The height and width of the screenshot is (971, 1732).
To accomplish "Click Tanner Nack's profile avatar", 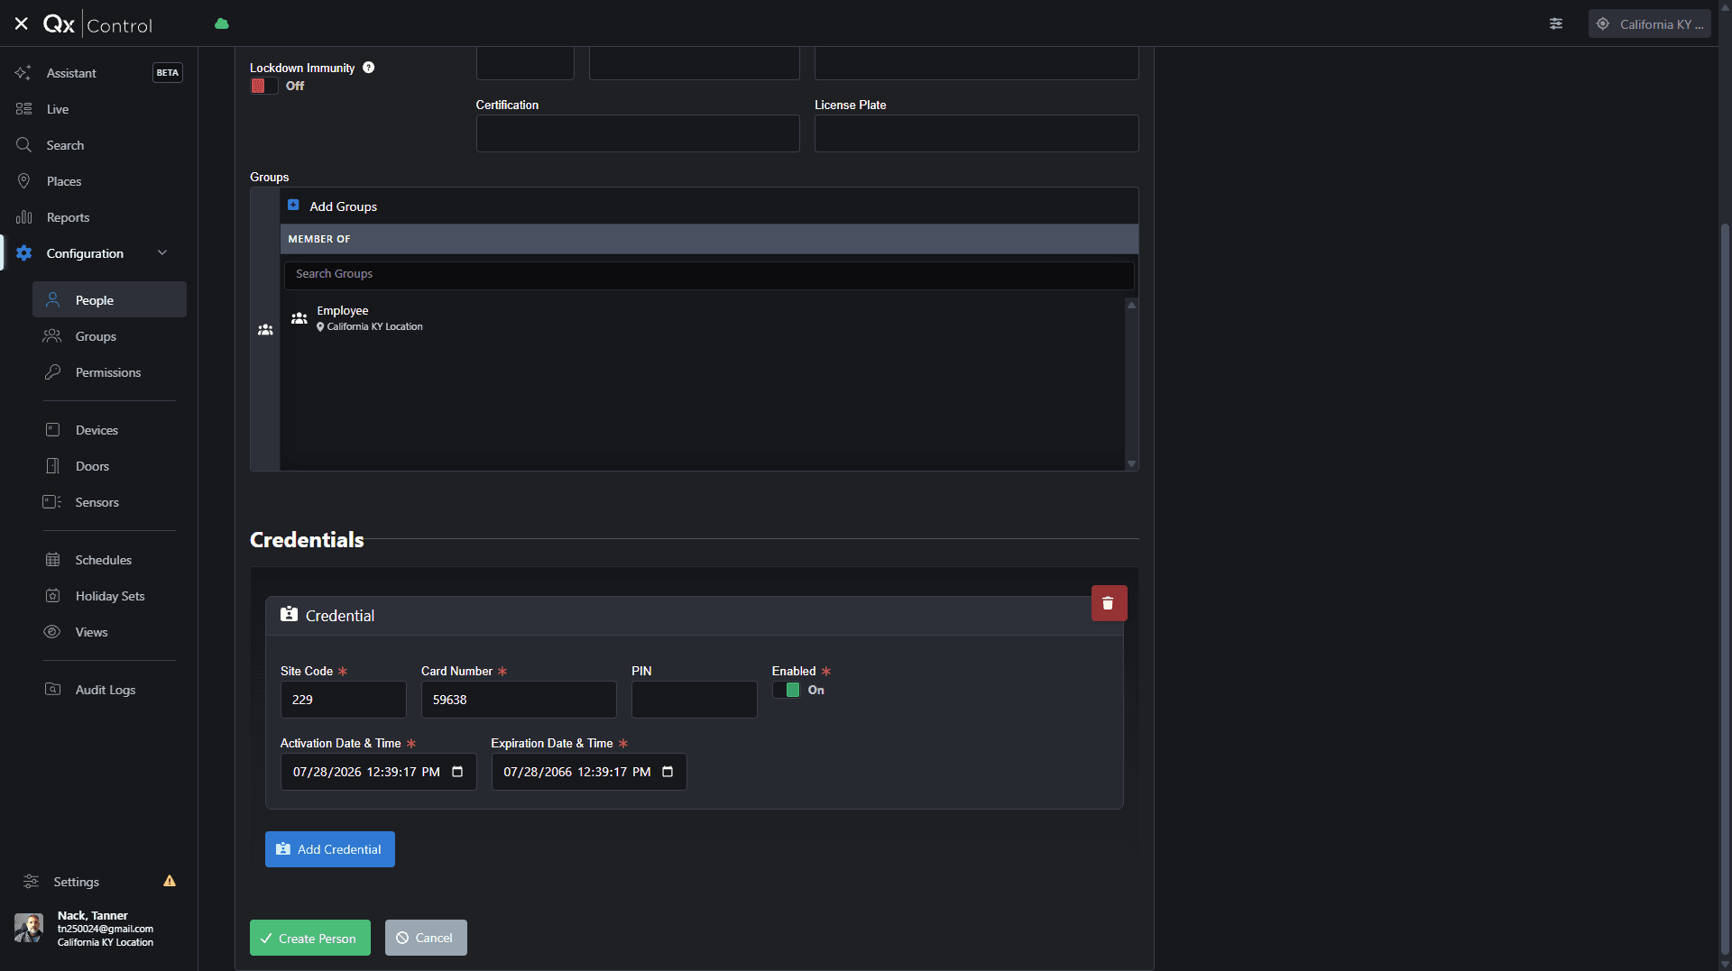I will click(x=29, y=928).
